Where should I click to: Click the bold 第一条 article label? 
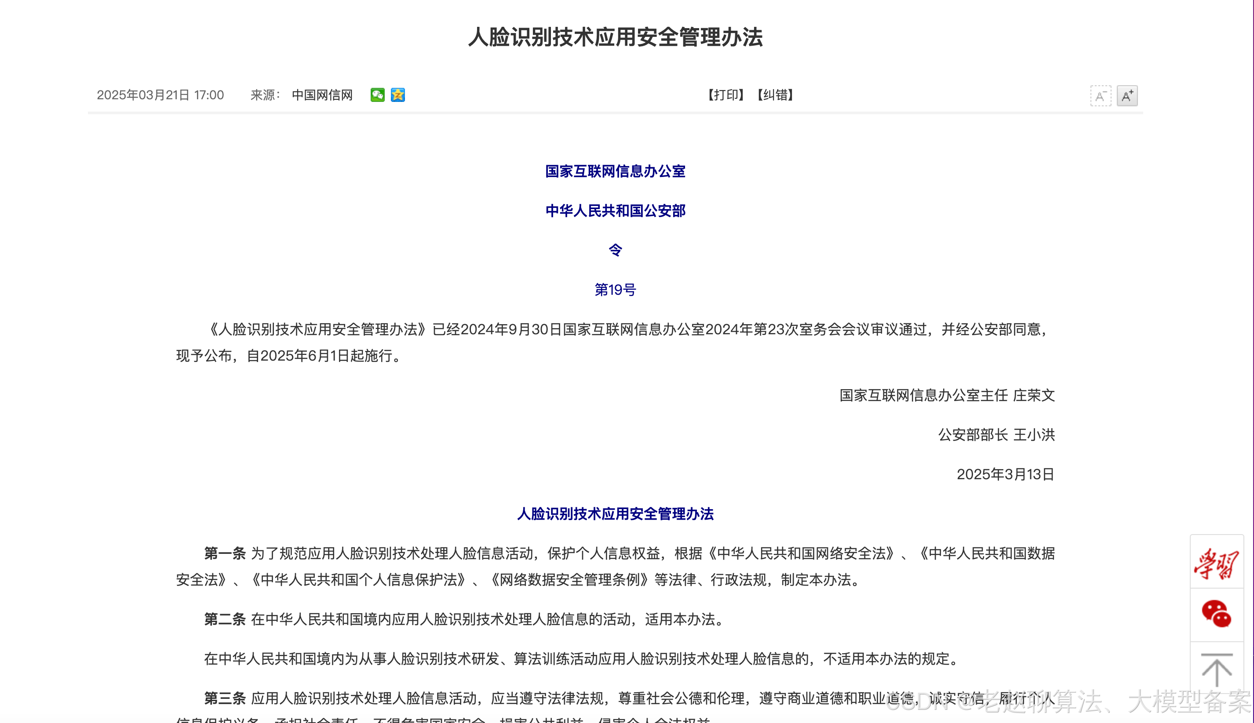(225, 554)
